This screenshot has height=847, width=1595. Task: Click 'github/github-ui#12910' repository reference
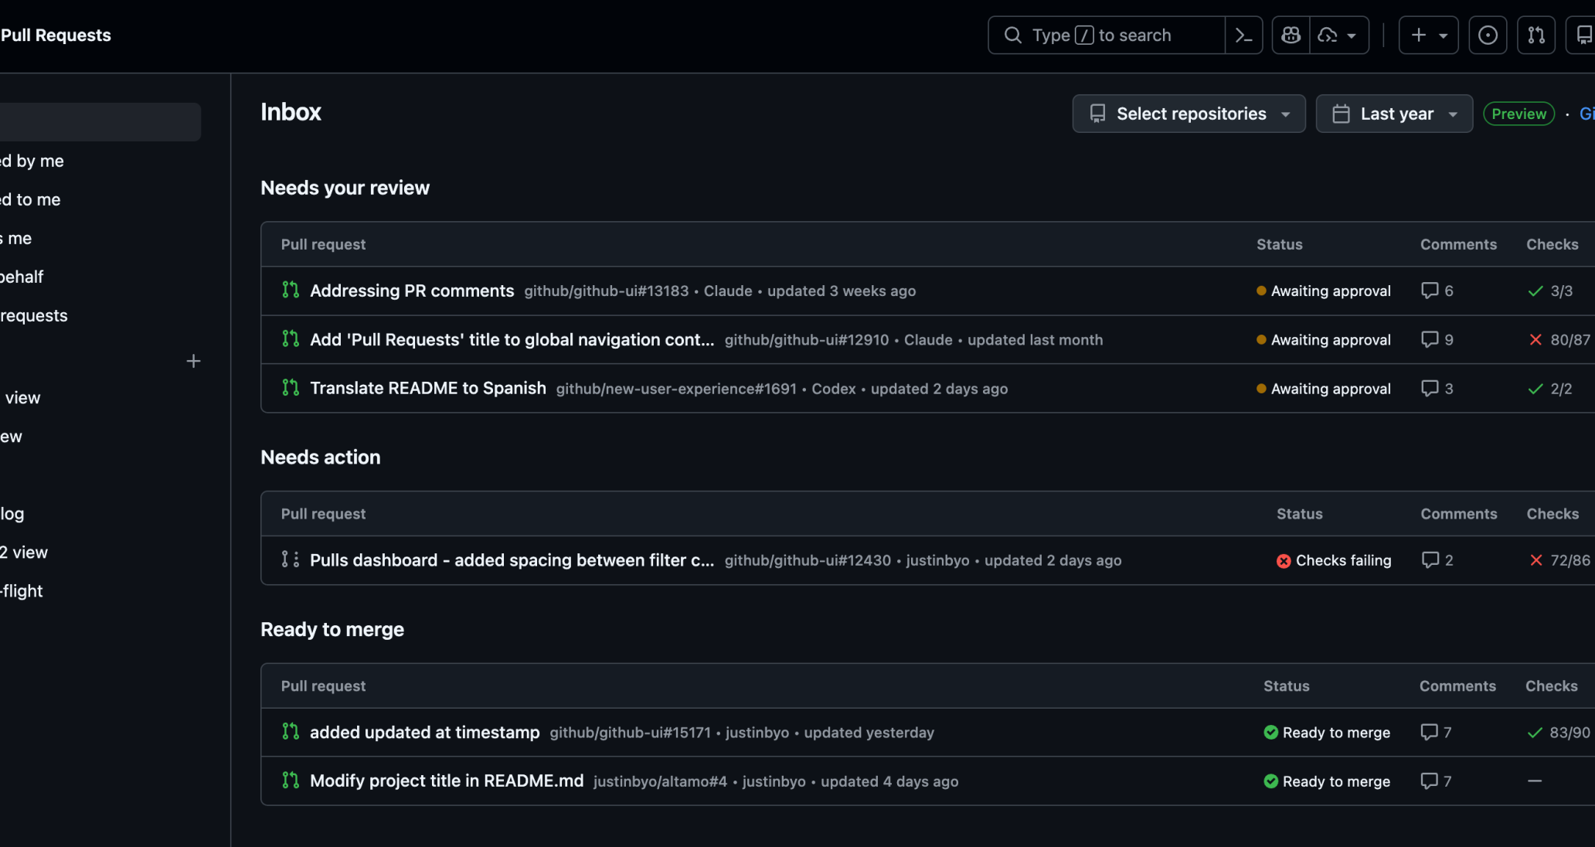click(807, 340)
